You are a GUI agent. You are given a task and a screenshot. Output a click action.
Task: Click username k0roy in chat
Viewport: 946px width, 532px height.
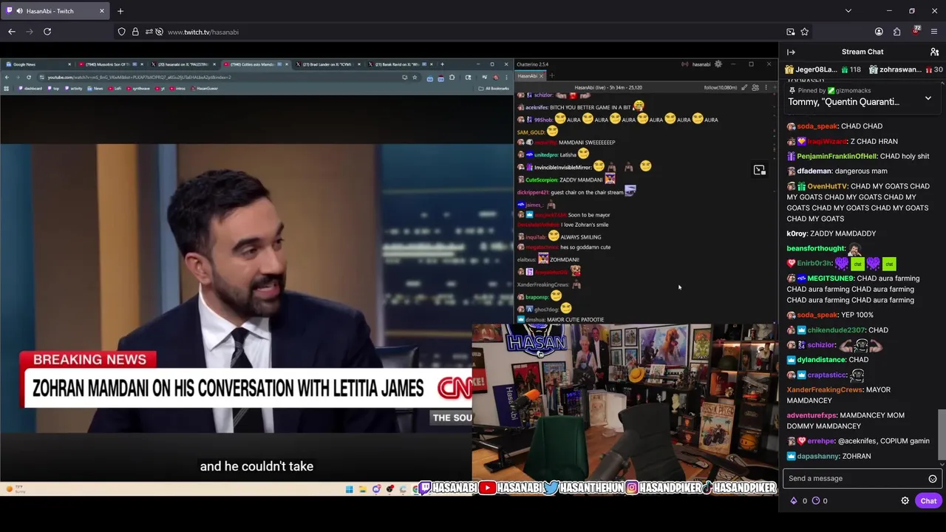click(x=797, y=233)
